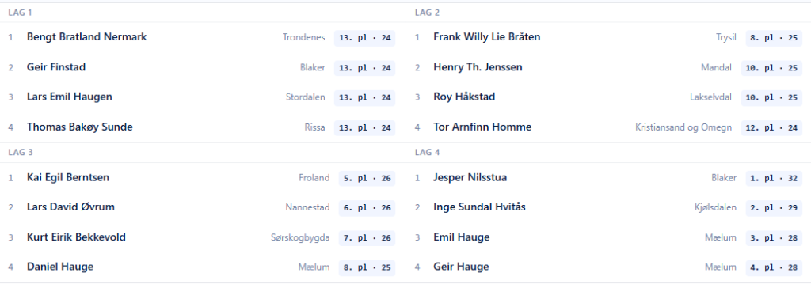Click the '1. pl · 32' badge
This screenshot has width=811, height=288.
click(774, 178)
